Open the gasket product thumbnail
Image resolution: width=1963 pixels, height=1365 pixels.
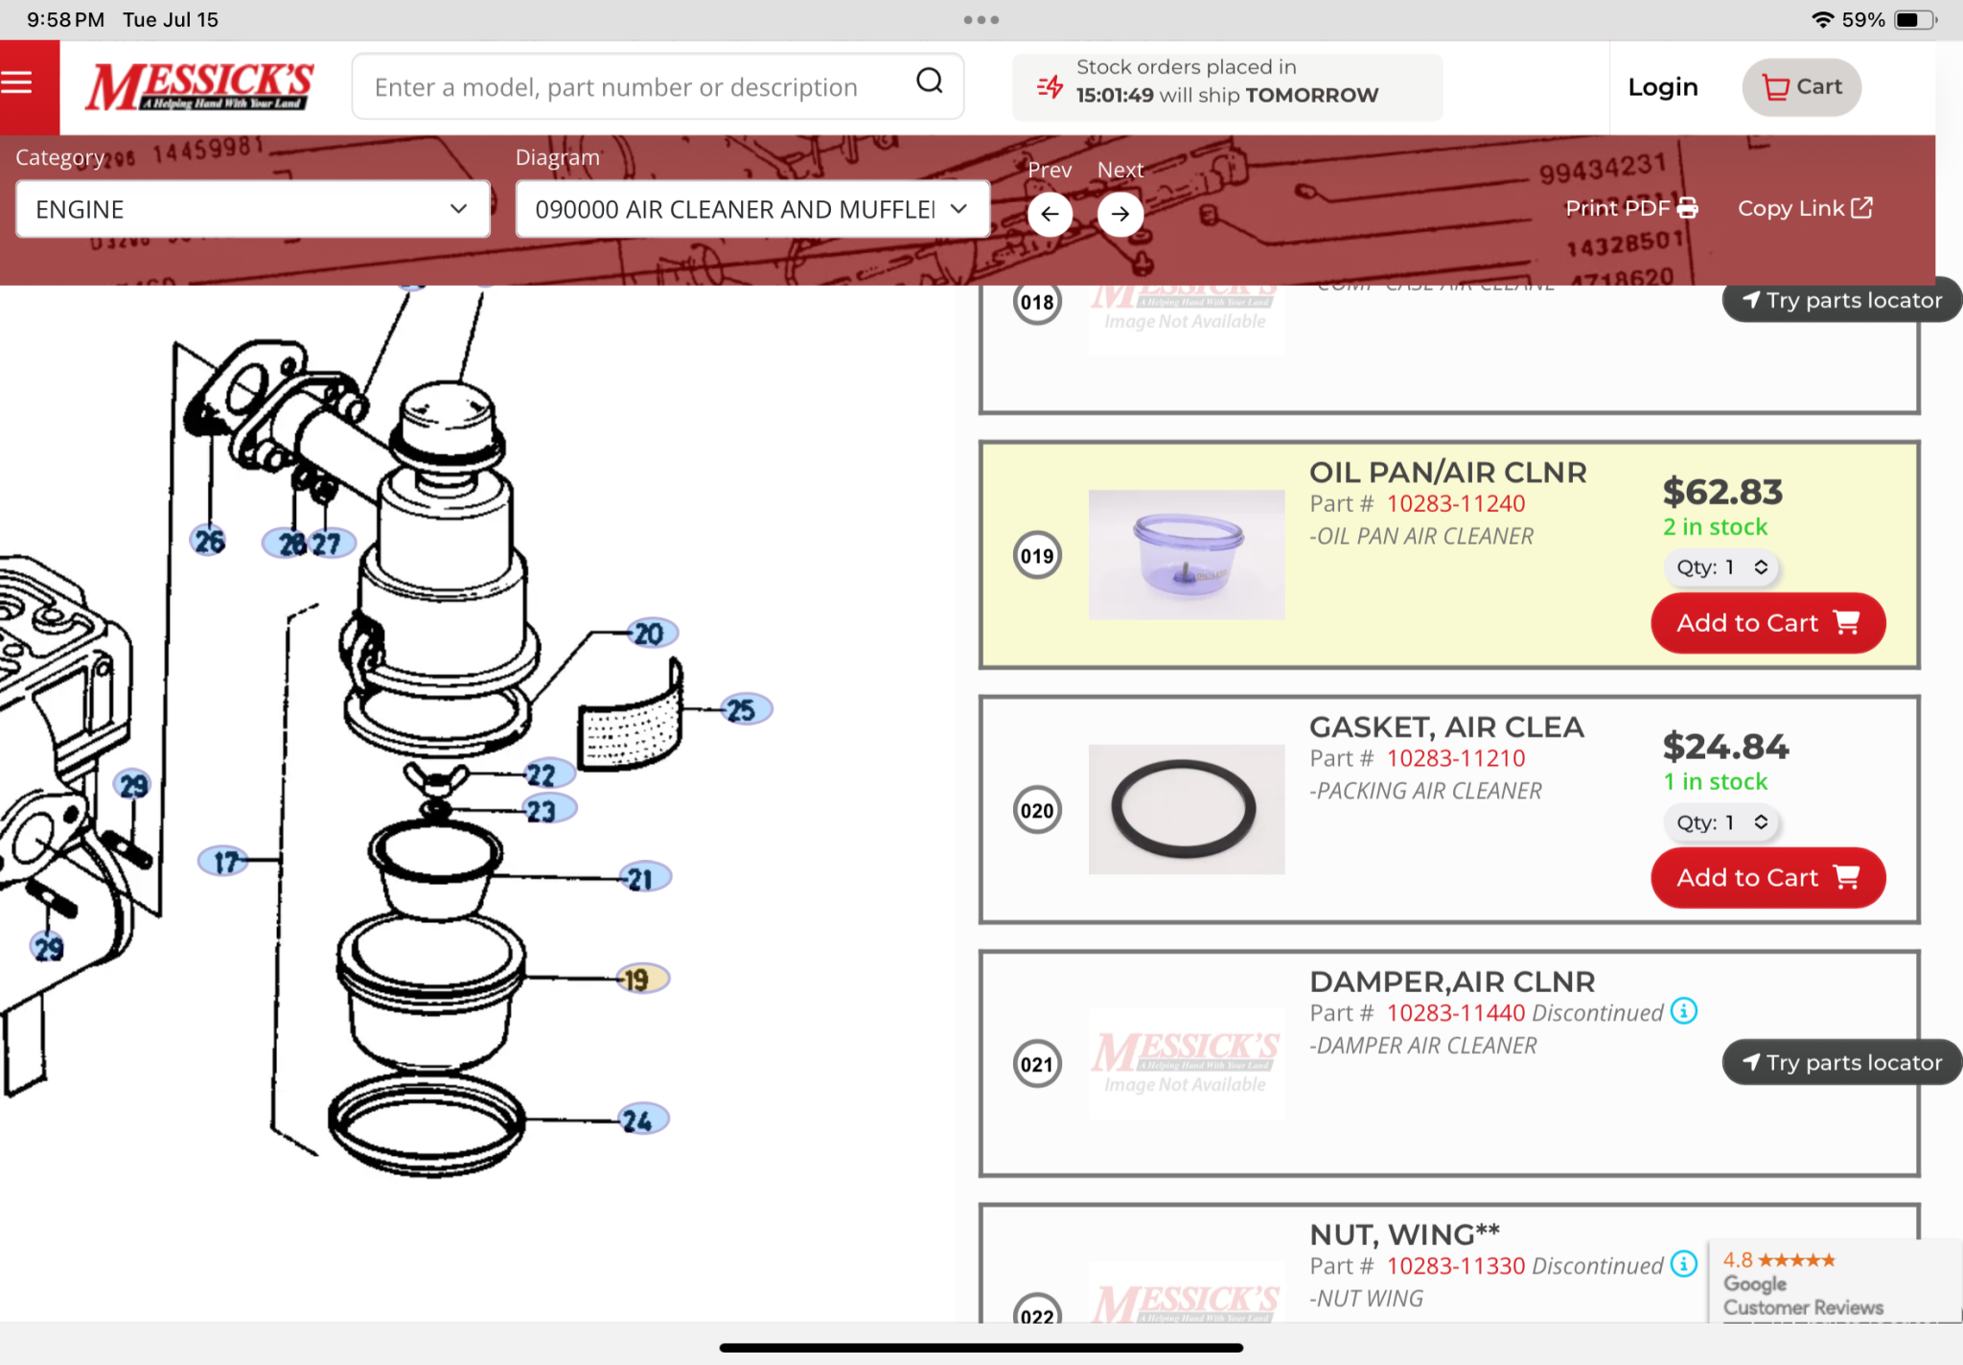click(x=1187, y=809)
